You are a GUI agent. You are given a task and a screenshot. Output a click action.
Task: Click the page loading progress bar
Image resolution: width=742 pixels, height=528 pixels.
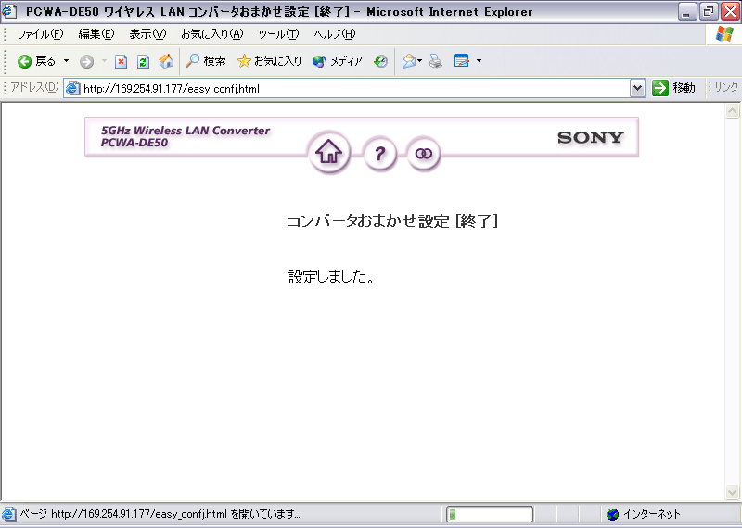pyautogui.click(x=490, y=514)
